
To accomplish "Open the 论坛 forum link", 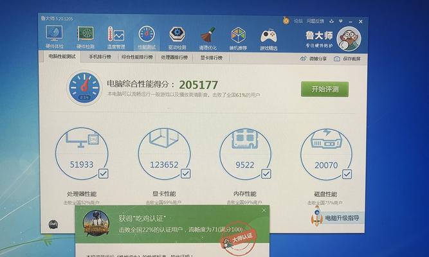I will tap(298, 21).
